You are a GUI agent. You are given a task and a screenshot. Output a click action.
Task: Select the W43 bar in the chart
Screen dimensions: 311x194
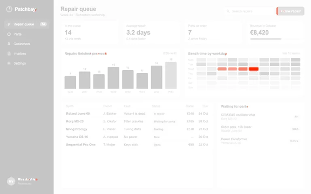171,75
